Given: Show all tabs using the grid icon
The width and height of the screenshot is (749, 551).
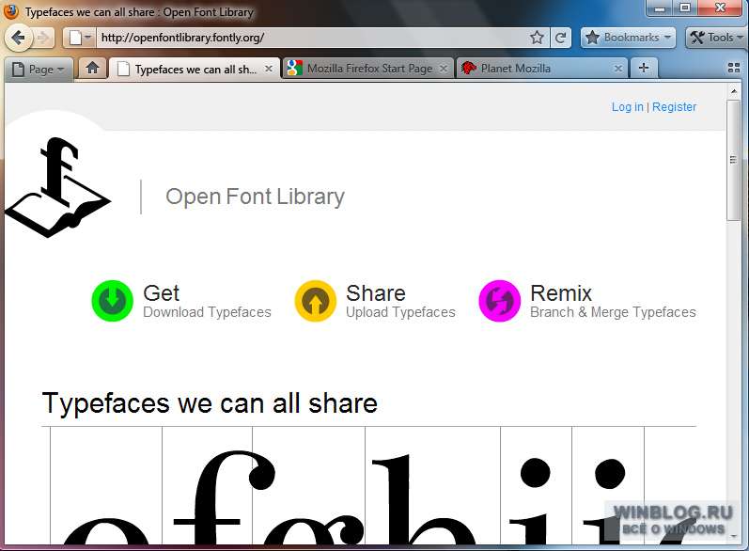Looking at the screenshot, I should [734, 68].
